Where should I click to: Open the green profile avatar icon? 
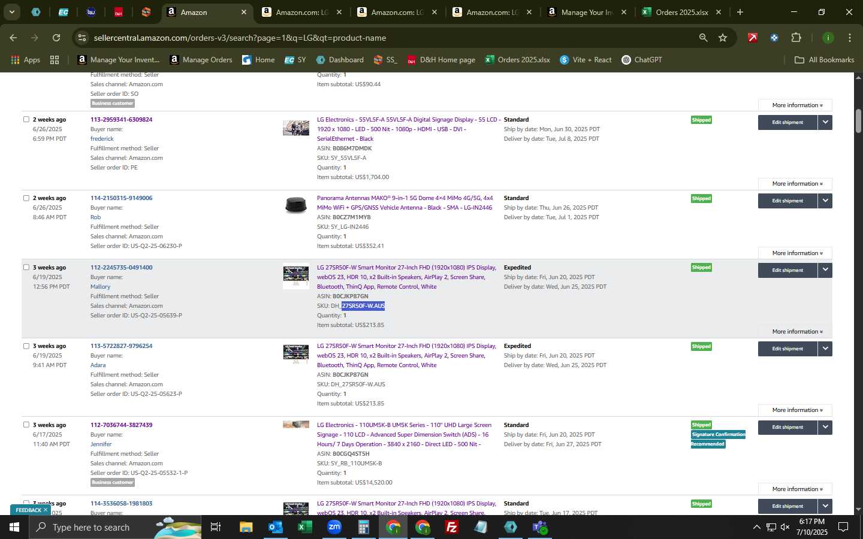click(x=828, y=38)
